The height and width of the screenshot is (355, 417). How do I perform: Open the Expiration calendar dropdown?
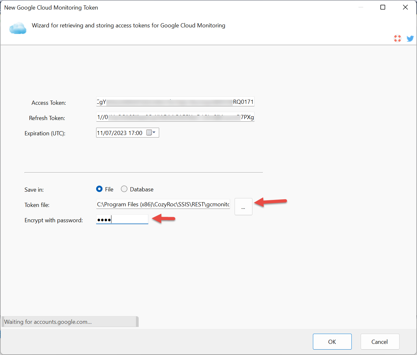click(151, 133)
